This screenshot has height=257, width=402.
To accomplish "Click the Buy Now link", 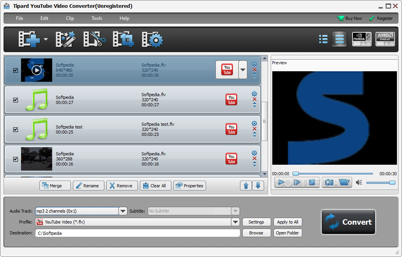I will click(349, 18).
